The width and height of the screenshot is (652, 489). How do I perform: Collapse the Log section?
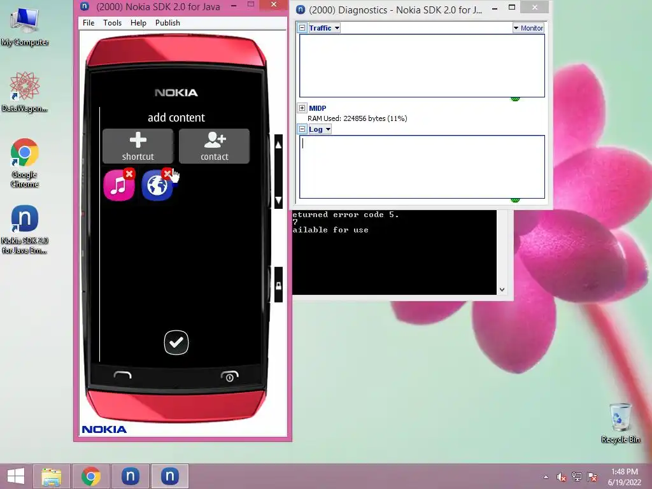pyautogui.click(x=302, y=129)
